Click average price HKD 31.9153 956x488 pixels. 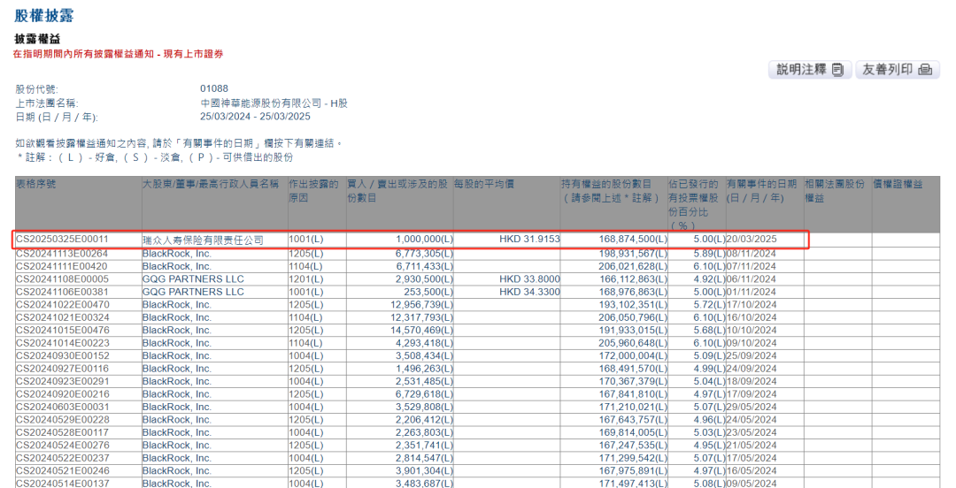click(x=529, y=239)
